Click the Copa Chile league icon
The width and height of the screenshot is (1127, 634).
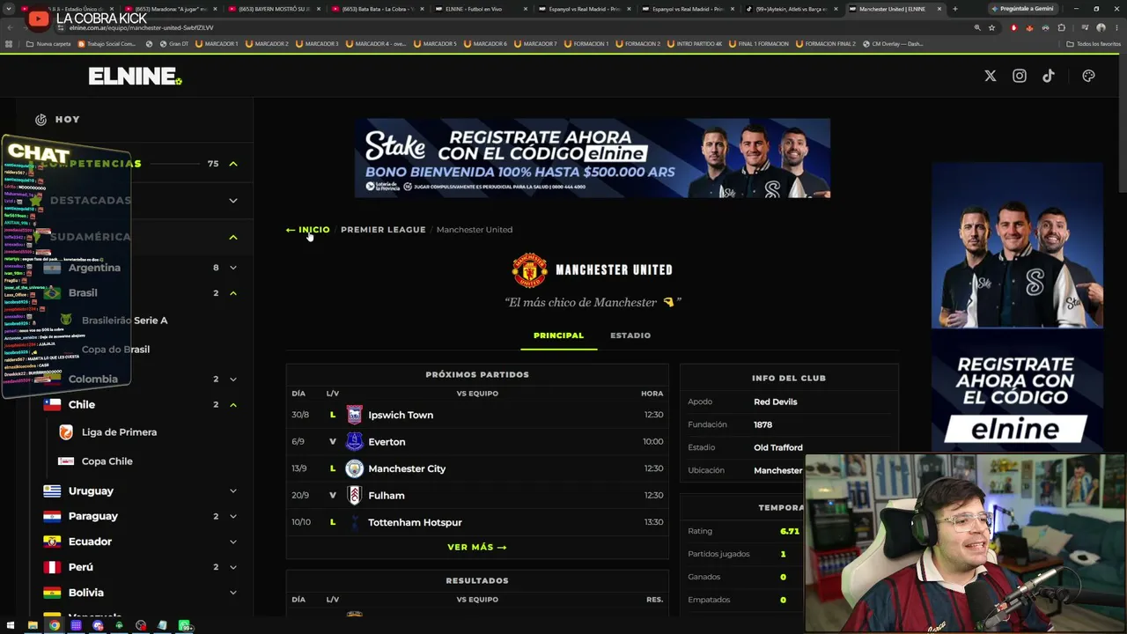click(66, 461)
